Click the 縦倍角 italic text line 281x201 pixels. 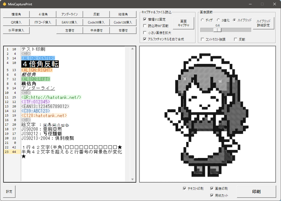click(29, 74)
